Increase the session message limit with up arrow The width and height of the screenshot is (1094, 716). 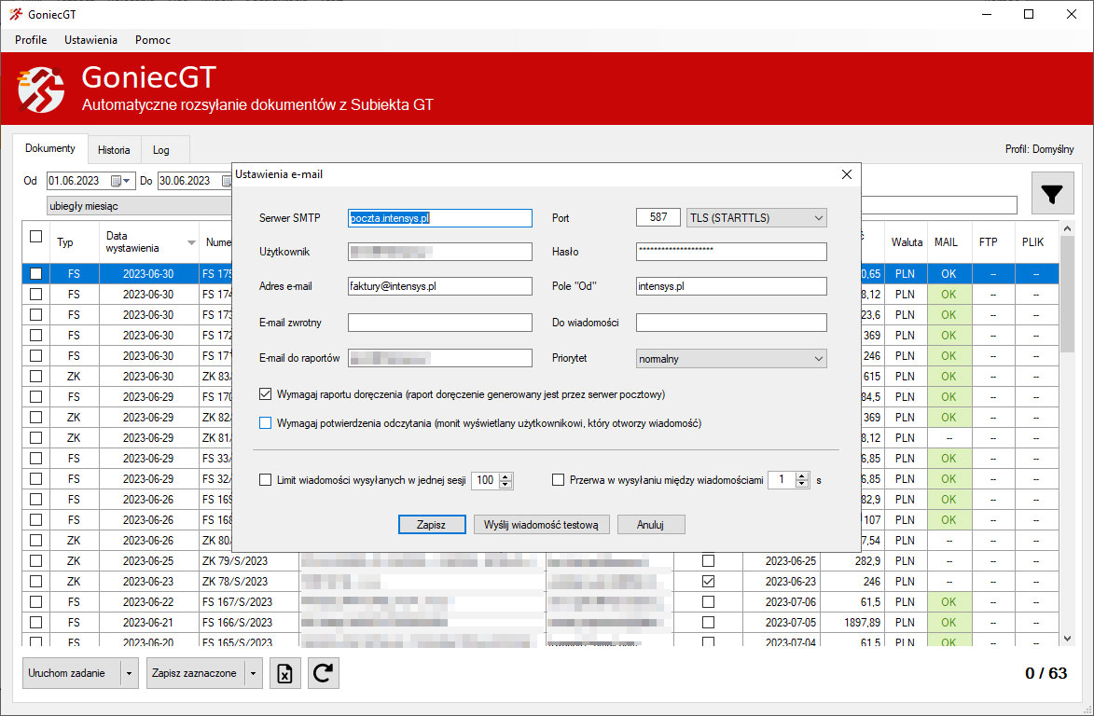(505, 476)
